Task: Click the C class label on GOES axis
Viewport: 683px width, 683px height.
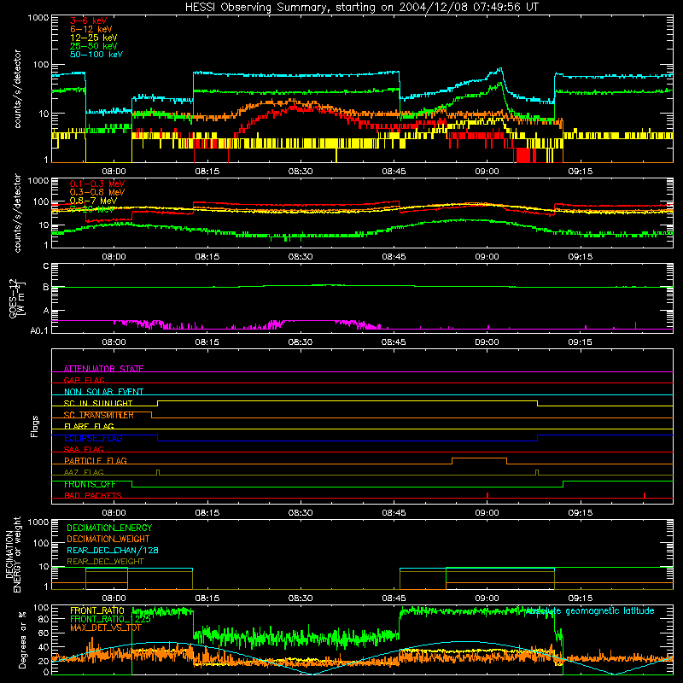Action: point(46,266)
